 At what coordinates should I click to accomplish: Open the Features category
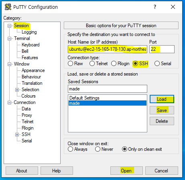tap(30, 58)
